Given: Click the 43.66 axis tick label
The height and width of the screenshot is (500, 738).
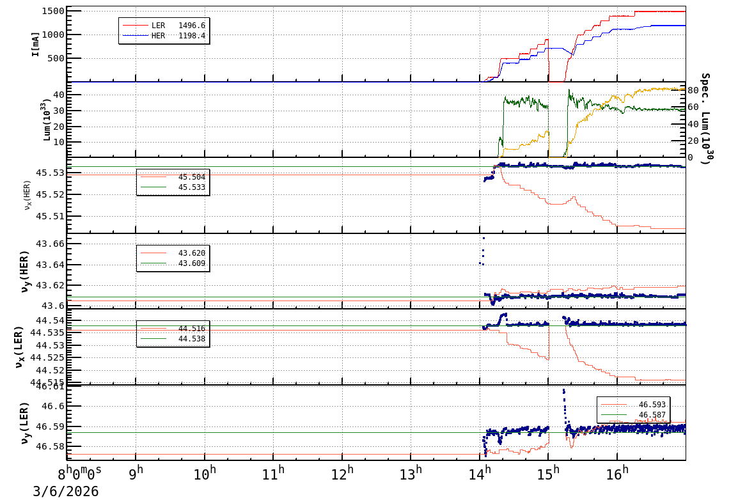Looking at the screenshot, I should [x=50, y=244].
